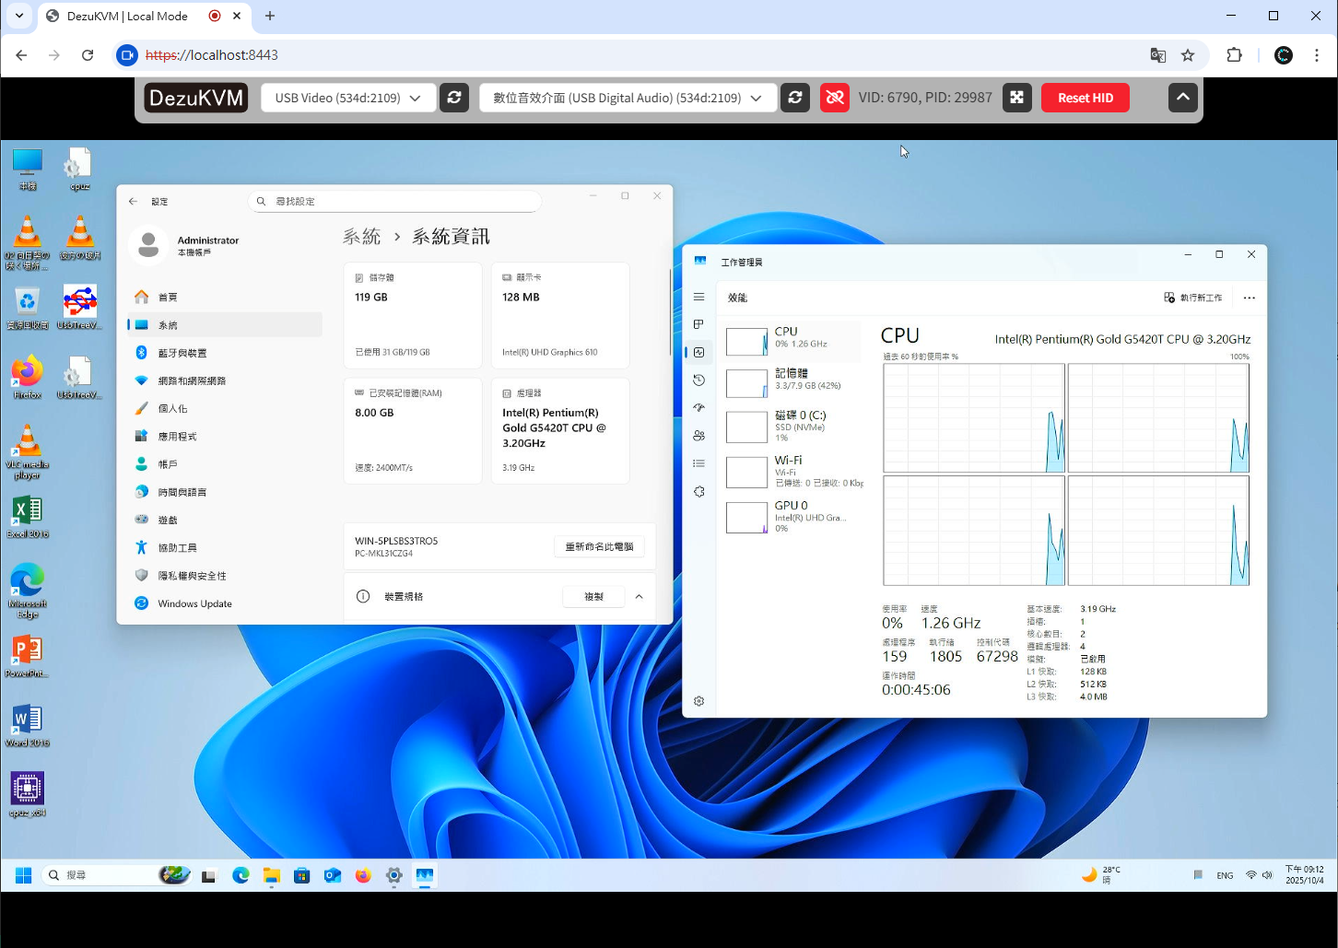This screenshot has height=948, width=1338.
Task: Click Run new task button
Action: pos(1193,298)
